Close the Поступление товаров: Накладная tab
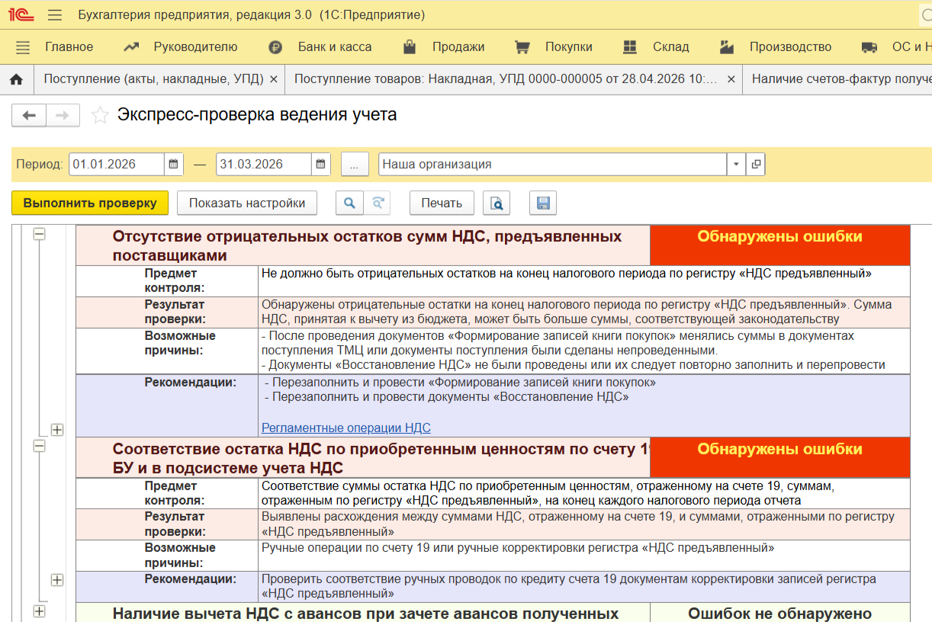 (x=731, y=79)
